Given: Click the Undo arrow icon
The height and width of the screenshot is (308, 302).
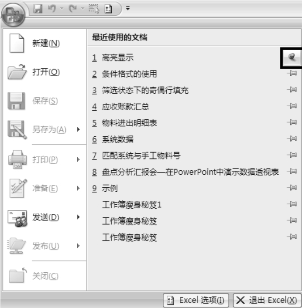Looking at the screenshot, I should click(x=52, y=9).
